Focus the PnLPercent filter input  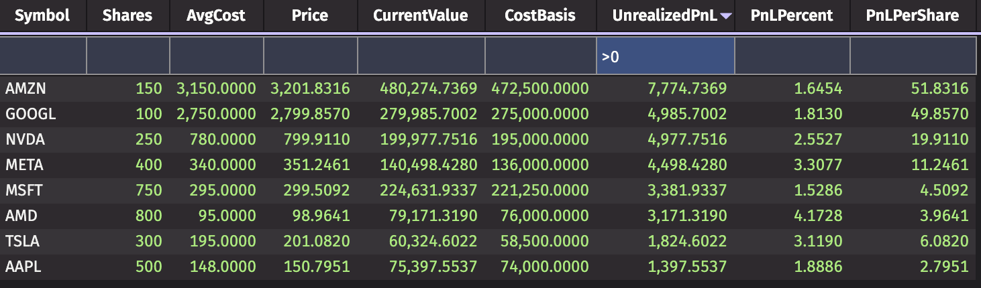click(792, 57)
